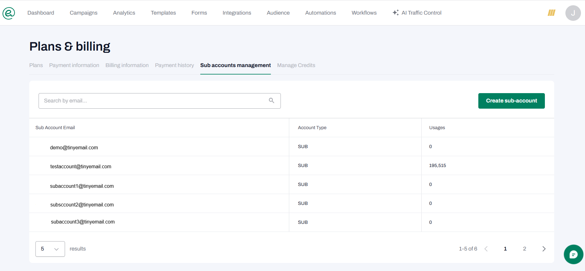Select page 1 of results
The height and width of the screenshot is (271, 585).
[x=505, y=249]
